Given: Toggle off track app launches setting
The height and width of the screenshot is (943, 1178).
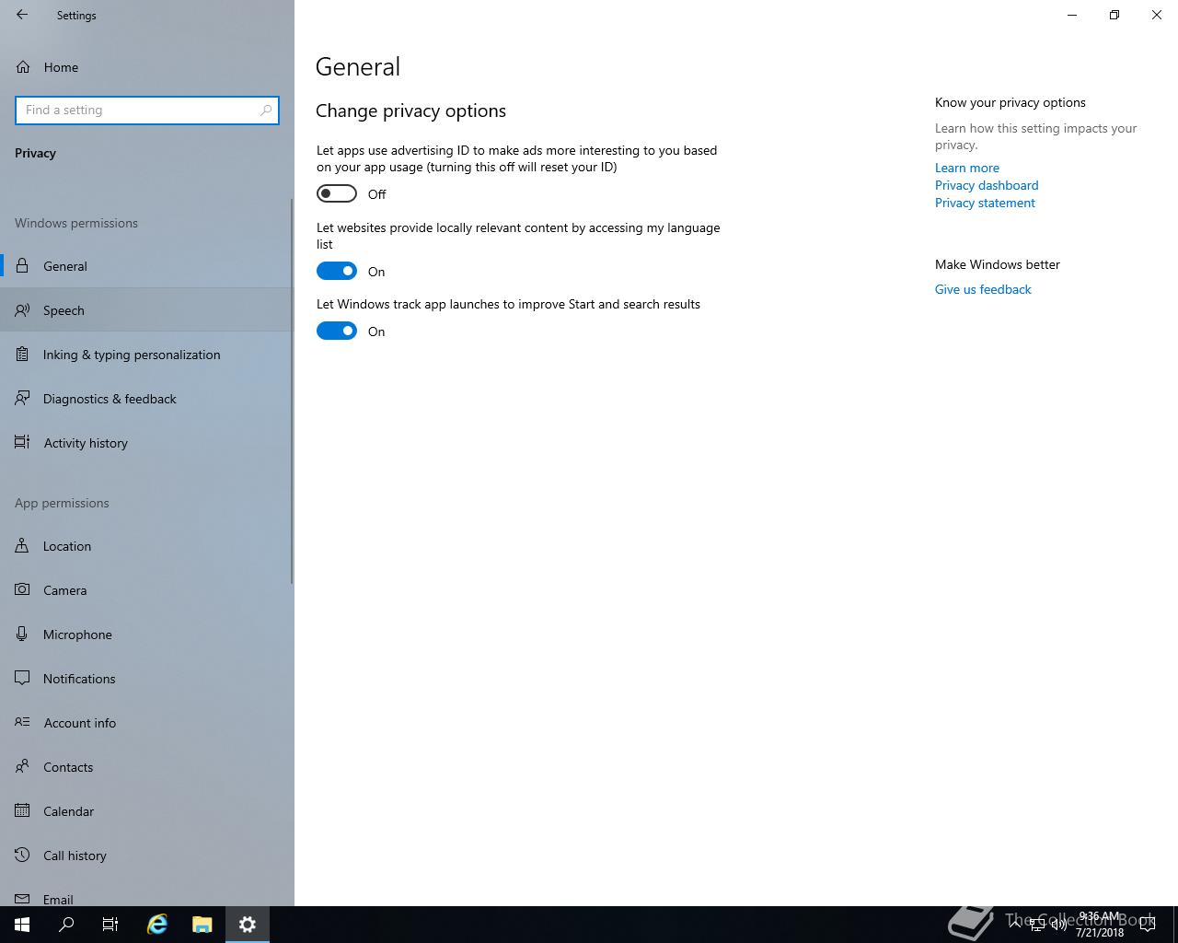Looking at the screenshot, I should (337, 331).
